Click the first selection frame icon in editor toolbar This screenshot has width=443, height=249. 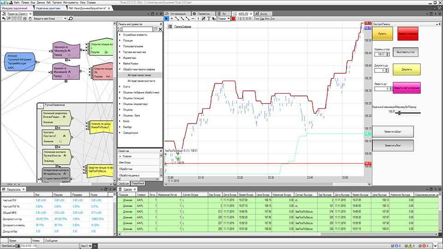click(14, 18)
